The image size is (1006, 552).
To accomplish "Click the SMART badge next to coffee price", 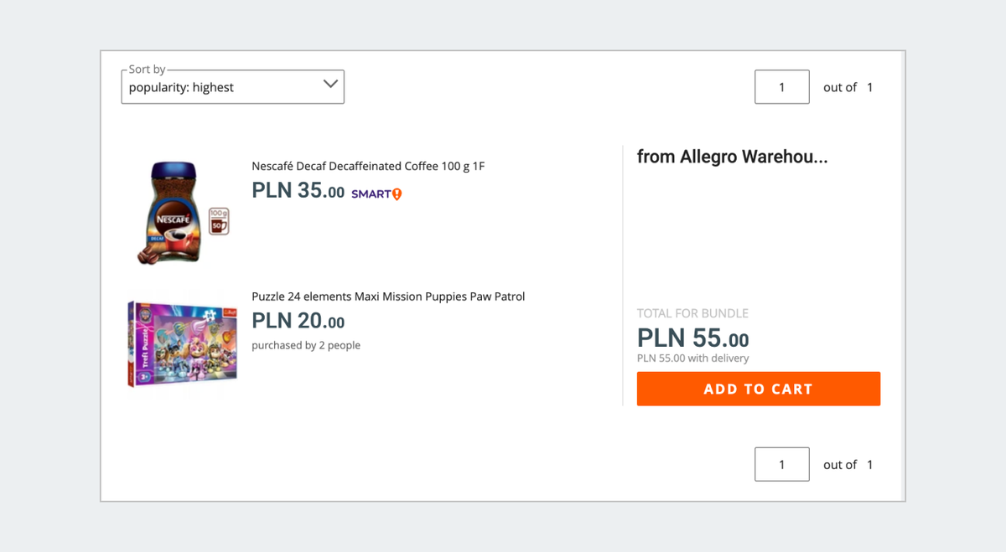I will point(375,193).
